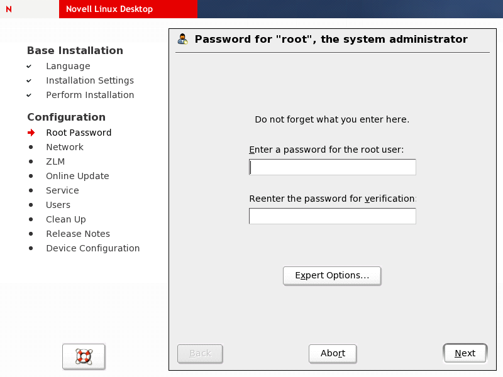Screen dimensions: 503x377
Task: Focus the root password entry field
Action: [x=333, y=167]
